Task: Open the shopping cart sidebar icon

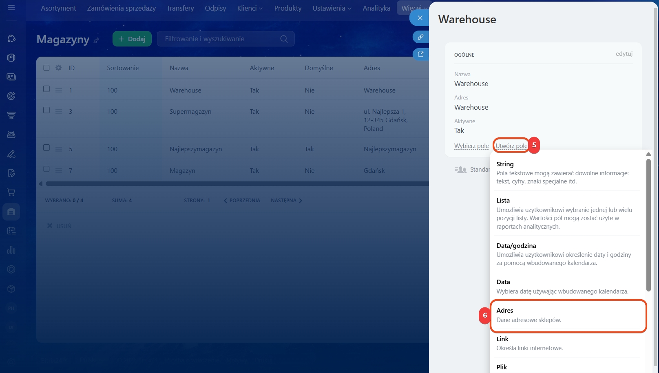Action: [x=11, y=192]
